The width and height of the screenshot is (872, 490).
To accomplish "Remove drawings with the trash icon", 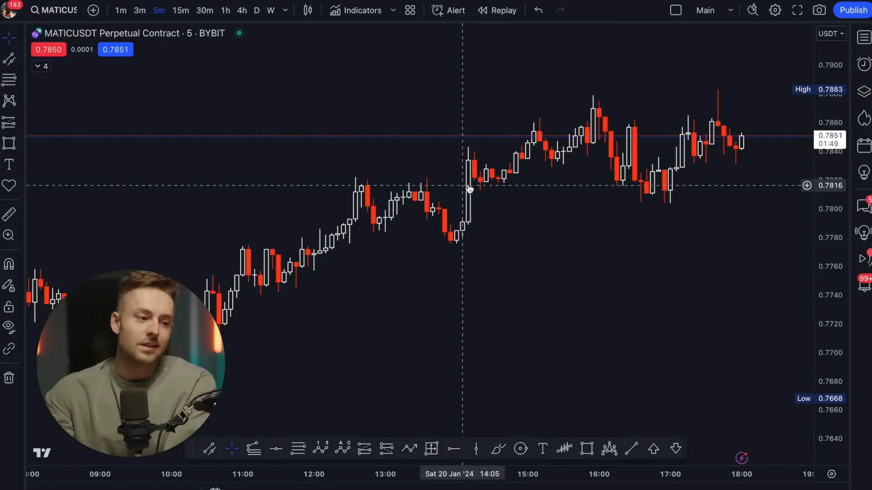I will pos(9,377).
